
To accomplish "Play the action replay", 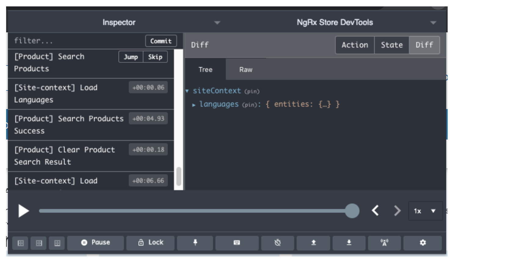I will (23, 211).
